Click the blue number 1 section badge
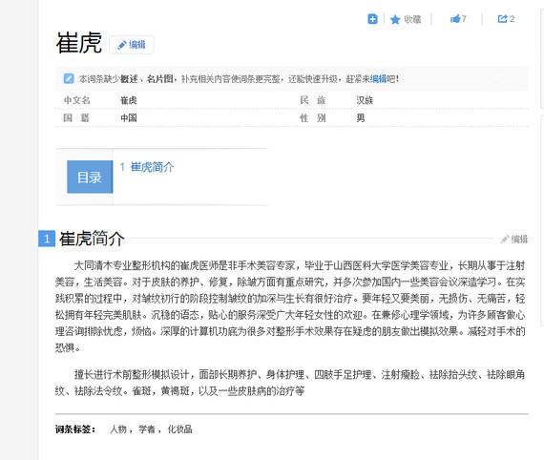The image size is (544, 460). (47, 239)
